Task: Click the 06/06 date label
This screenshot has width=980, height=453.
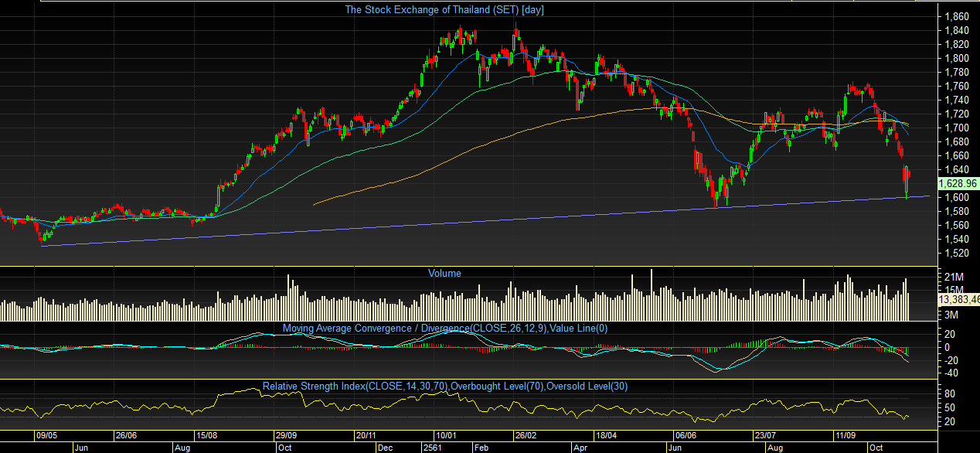Action: coord(686,435)
